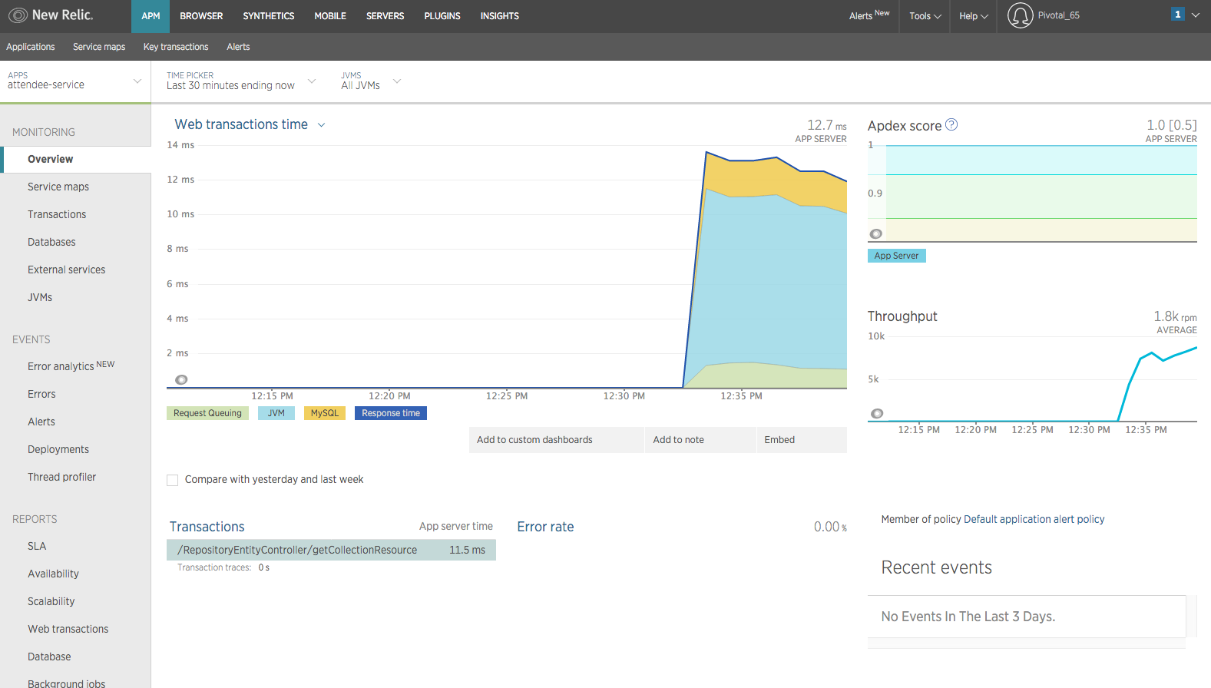Image resolution: width=1211 pixels, height=688 pixels.
Task: Click the Embed button
Action: coord(802,440)
